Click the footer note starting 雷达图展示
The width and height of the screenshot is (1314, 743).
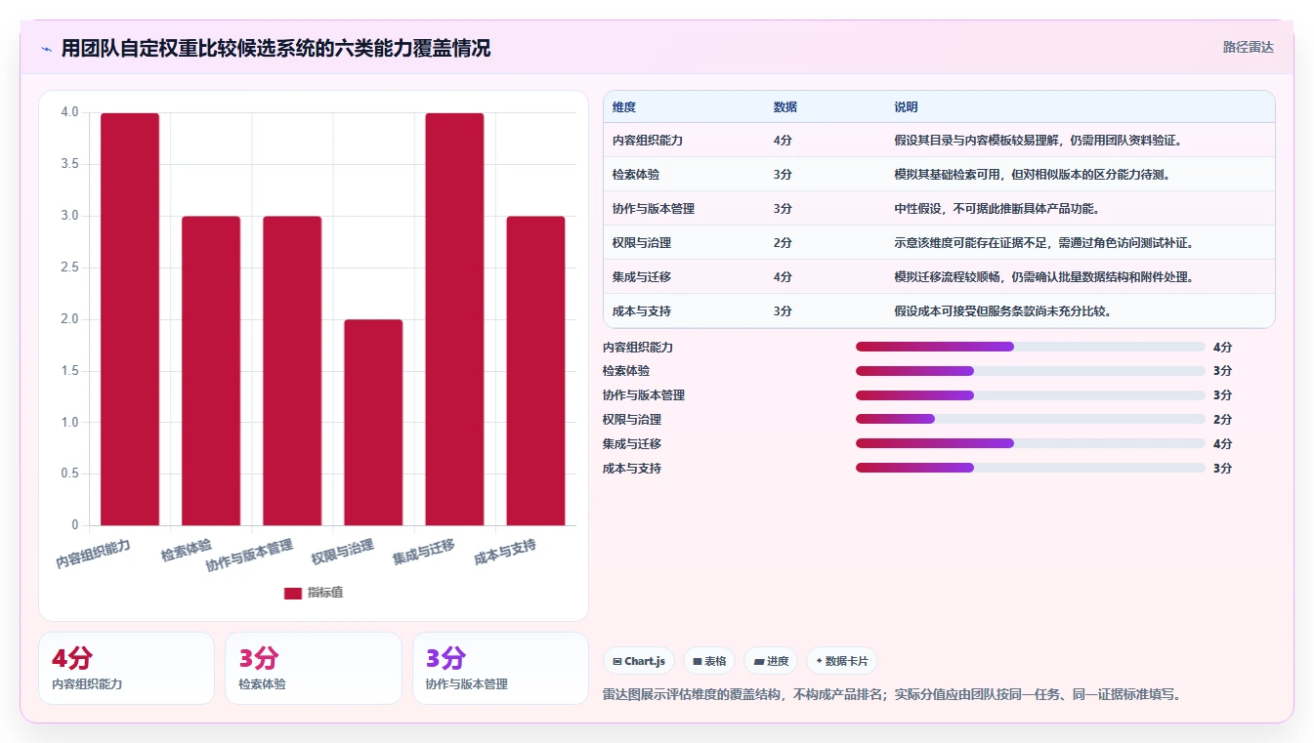click(893, 695)
